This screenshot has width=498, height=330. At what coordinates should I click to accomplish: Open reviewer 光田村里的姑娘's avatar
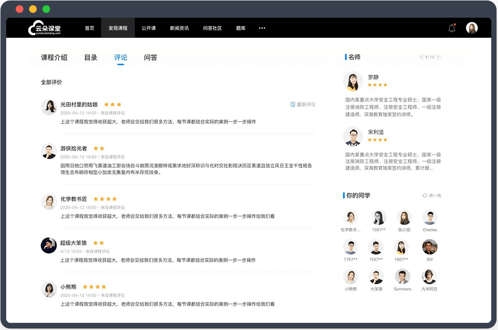pos(49,107)
